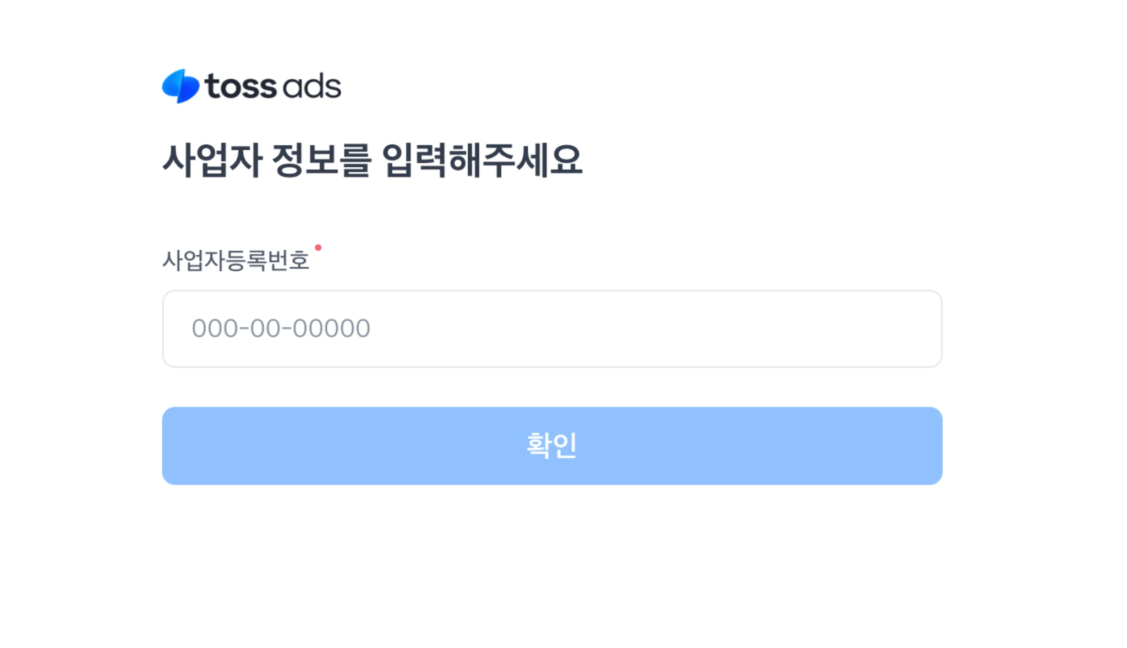Click the 000-00-00000 placeholder text
Viewport: 1127px width, 648px height.
(281, 328)
